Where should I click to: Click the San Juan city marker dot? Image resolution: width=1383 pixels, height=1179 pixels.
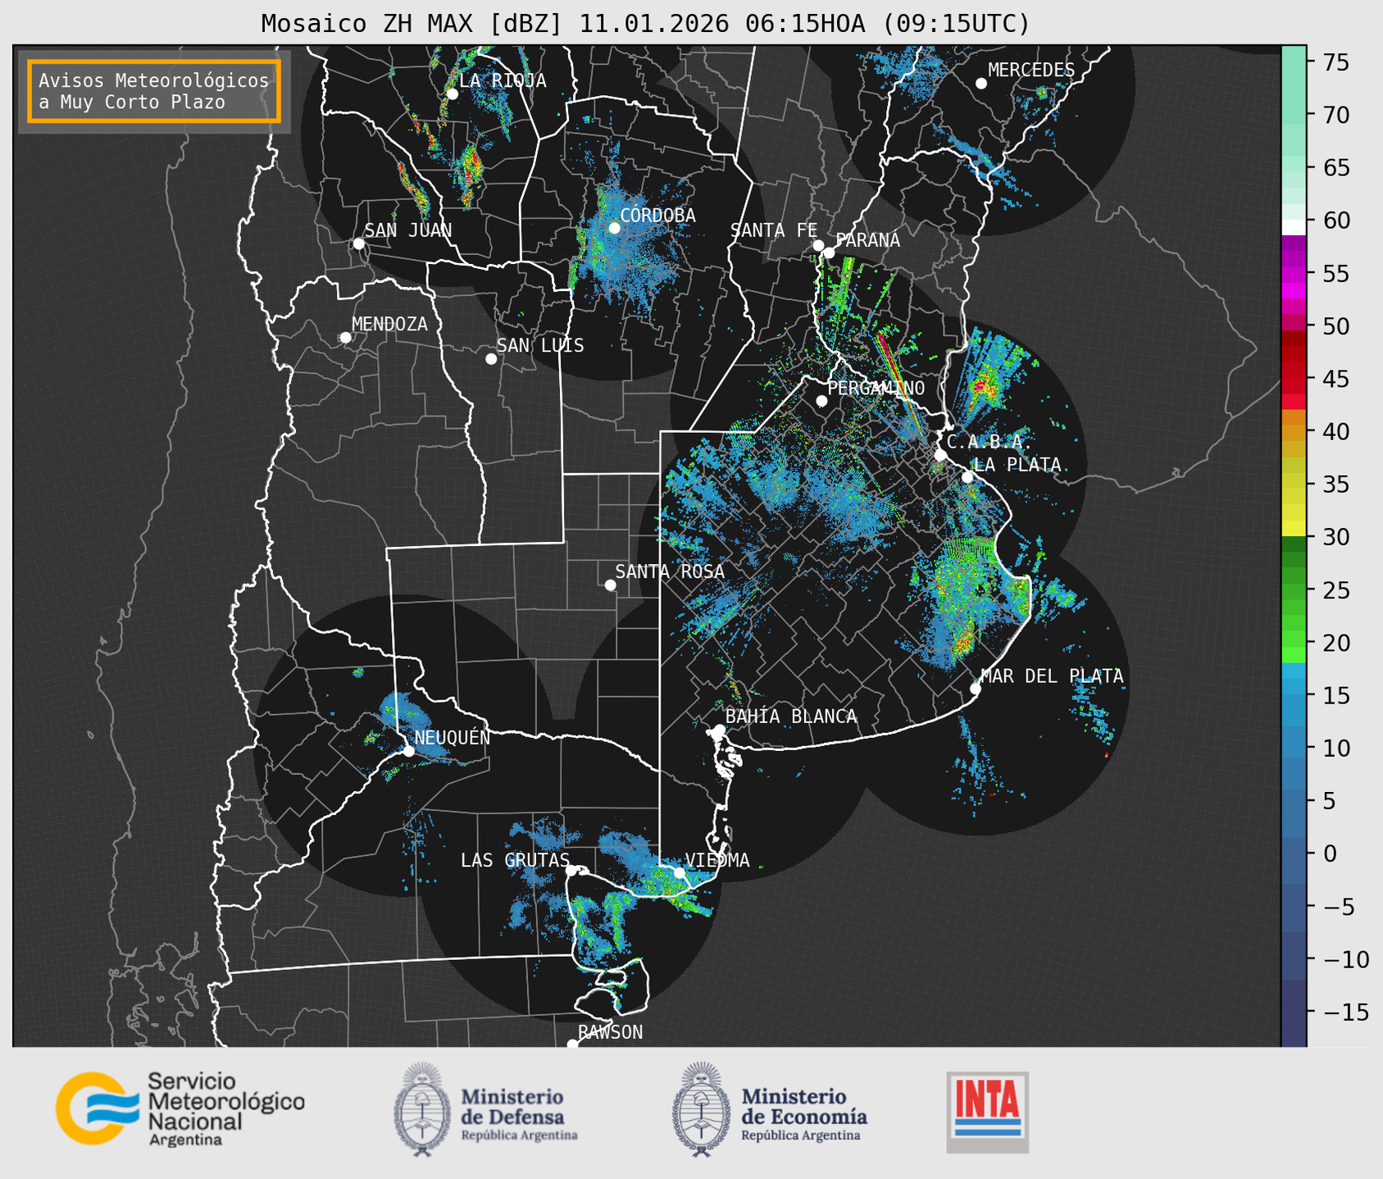(x=358, y=244)
